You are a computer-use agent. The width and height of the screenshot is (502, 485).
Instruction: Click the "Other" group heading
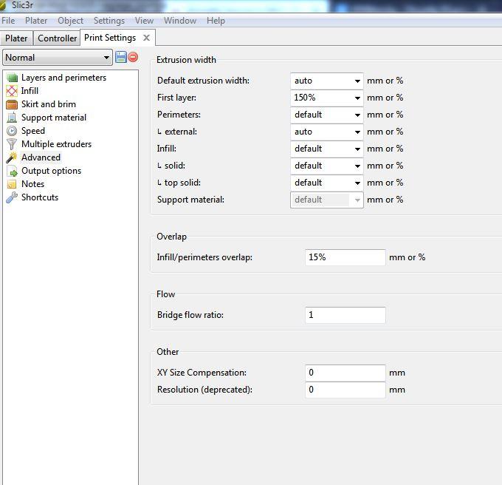pos(168,352)
